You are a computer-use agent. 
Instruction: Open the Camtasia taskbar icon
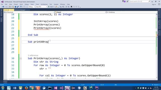(38, 88)
